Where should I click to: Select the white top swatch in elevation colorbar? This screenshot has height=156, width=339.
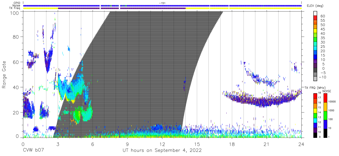click(315, 13)
